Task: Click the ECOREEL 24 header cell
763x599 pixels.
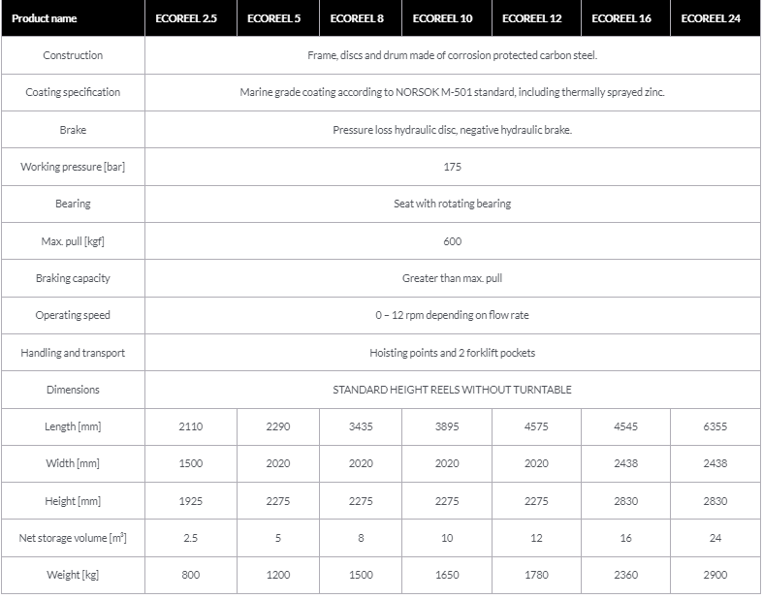Action: coord(715,18)
